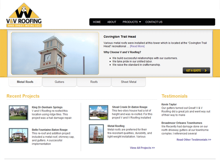Follow Read Other Testimonials link
This screenshot has height=160, width=220.
194,140
